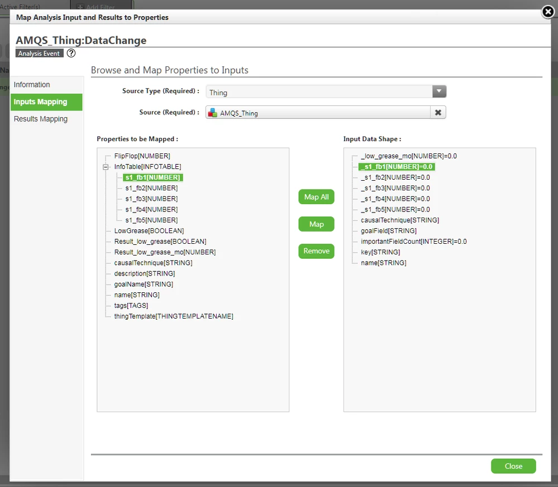Select LowGrease[BOOLEAN] property
The image size is (558, 487).
(149, 231)
